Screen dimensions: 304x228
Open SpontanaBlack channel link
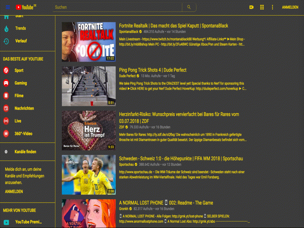128,32
